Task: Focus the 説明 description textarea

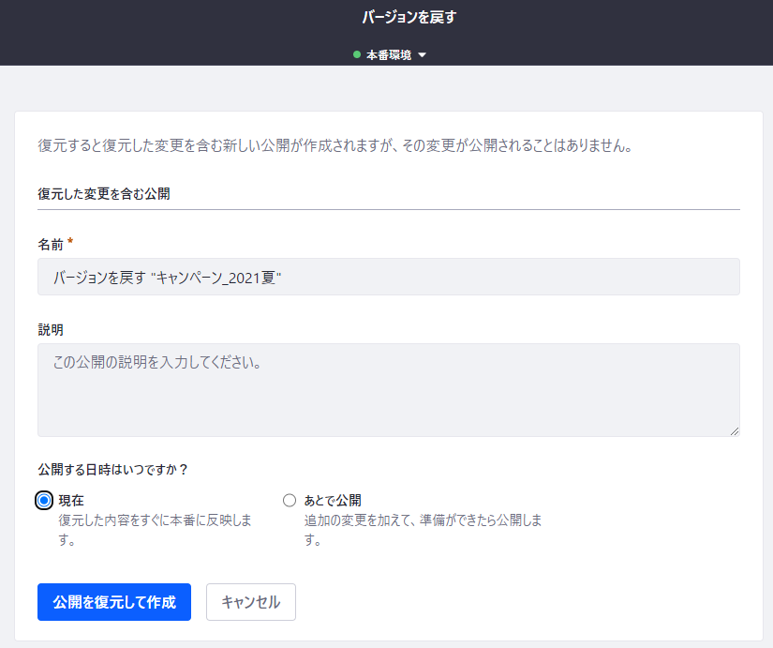Action: tap(388, 389)
